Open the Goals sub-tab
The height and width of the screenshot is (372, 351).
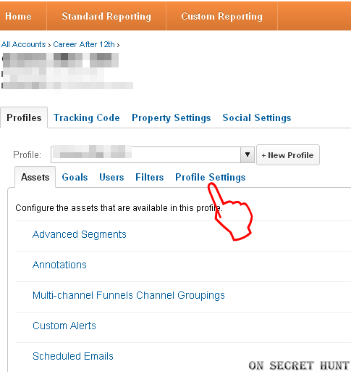pos(75,177)
